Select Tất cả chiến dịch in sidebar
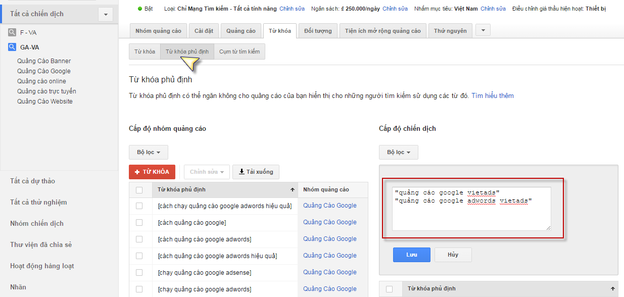The image size is (624, 297). [37, 14]
